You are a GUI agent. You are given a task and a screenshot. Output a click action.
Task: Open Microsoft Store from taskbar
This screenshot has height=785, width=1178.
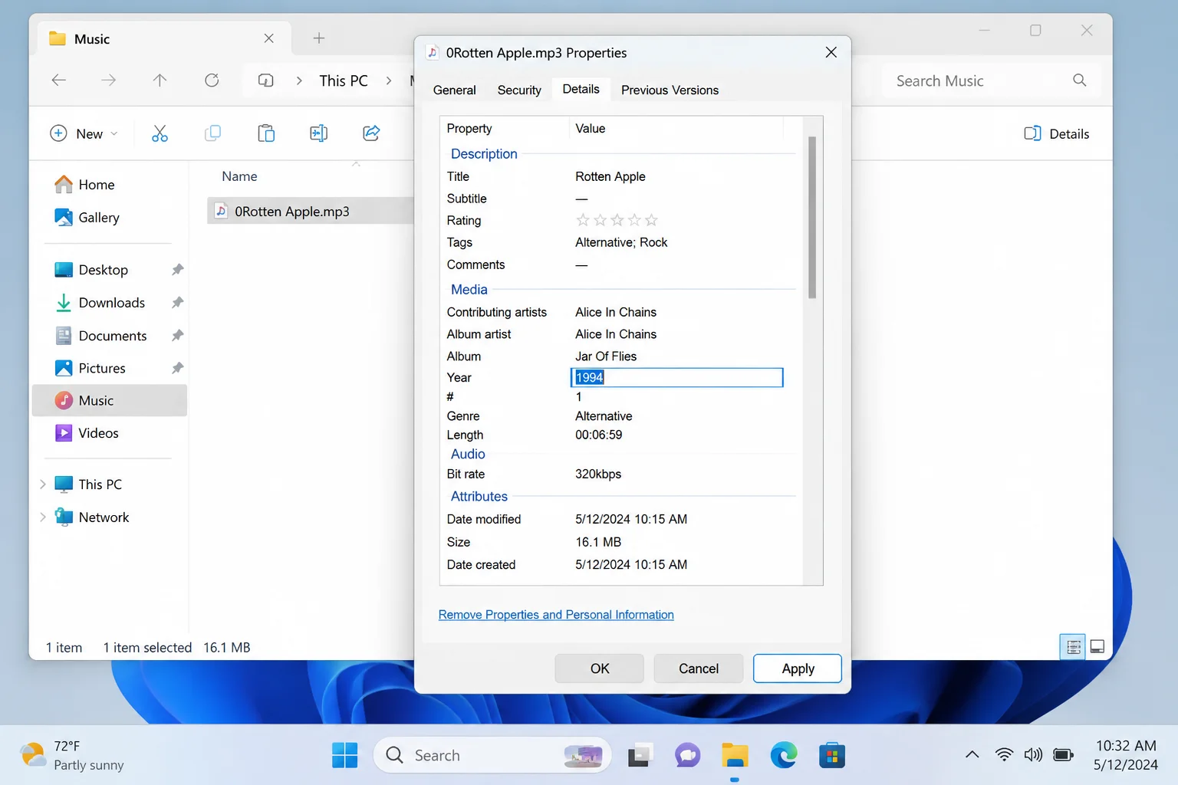832,756
